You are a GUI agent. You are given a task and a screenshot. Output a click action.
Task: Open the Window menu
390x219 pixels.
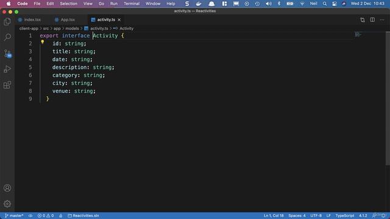tap(153, 4)
